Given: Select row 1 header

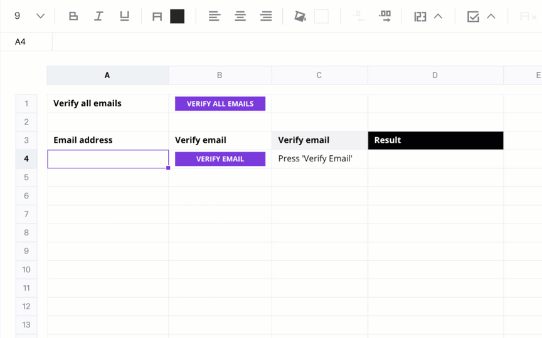Looking at the screenshot, I should 26,103.
